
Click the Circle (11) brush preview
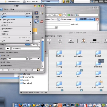pyautogui.click(x=7, y=48)
